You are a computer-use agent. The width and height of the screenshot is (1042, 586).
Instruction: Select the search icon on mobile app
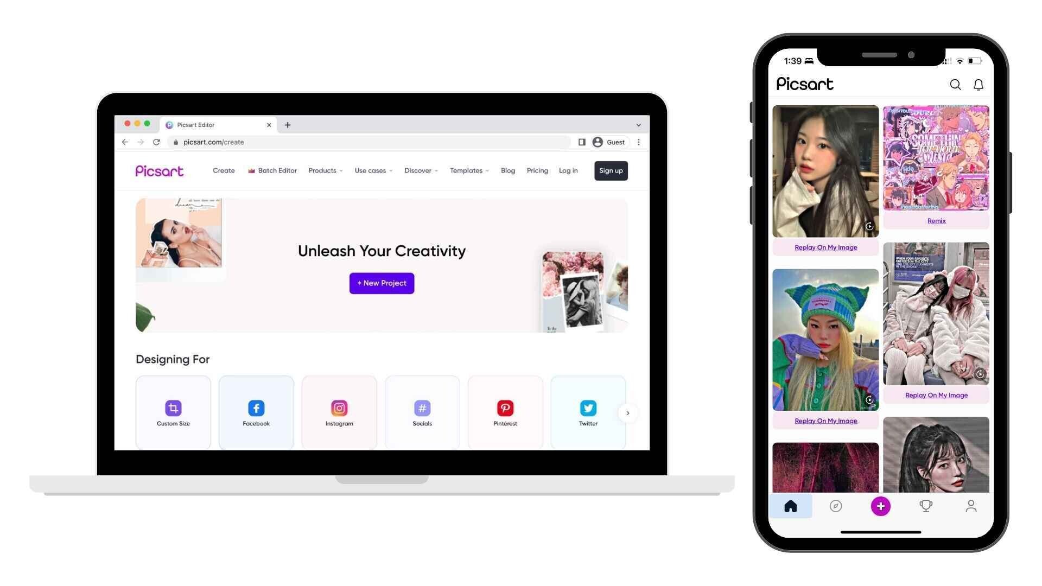pos(955,85)
